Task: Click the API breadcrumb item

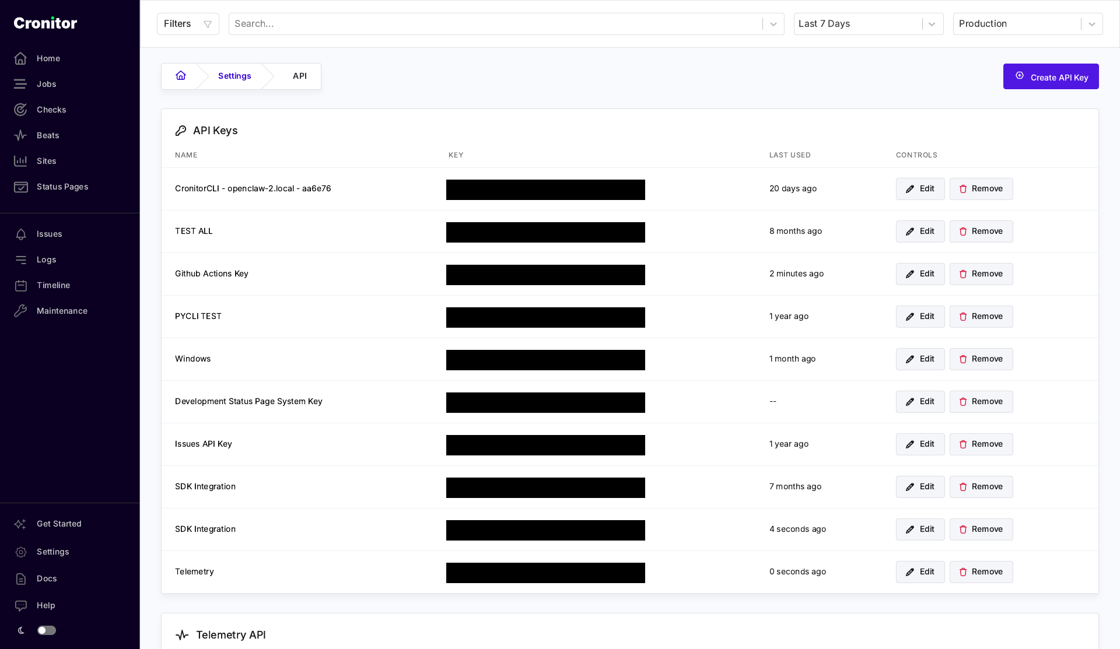Action: click(x=300, y=76)
